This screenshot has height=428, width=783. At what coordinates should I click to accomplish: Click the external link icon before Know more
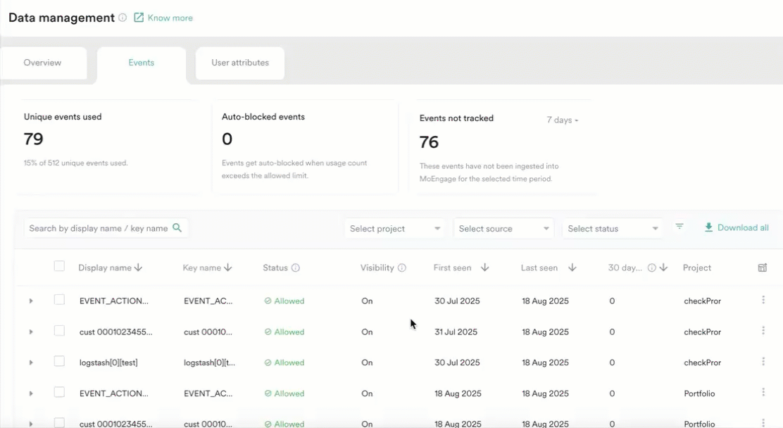tap(138, 18)
